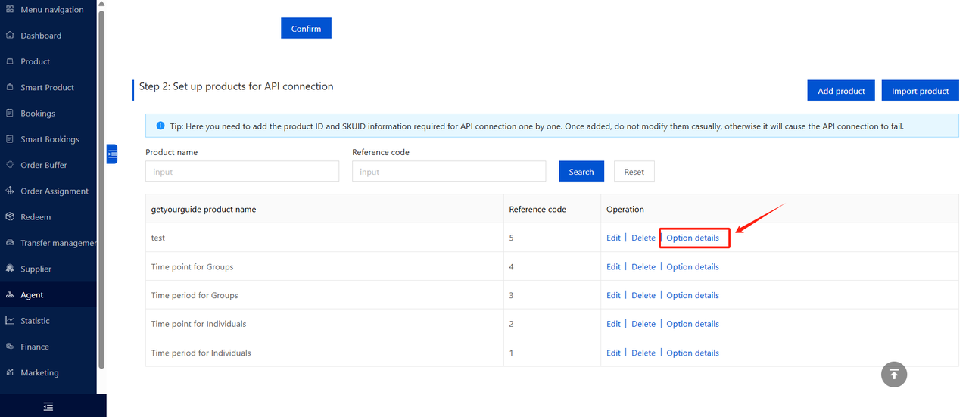Click the sidebar vertical scrollbar
Image resolution: width=969 pixels, height=417 pixels.
[x=101, y=189]
